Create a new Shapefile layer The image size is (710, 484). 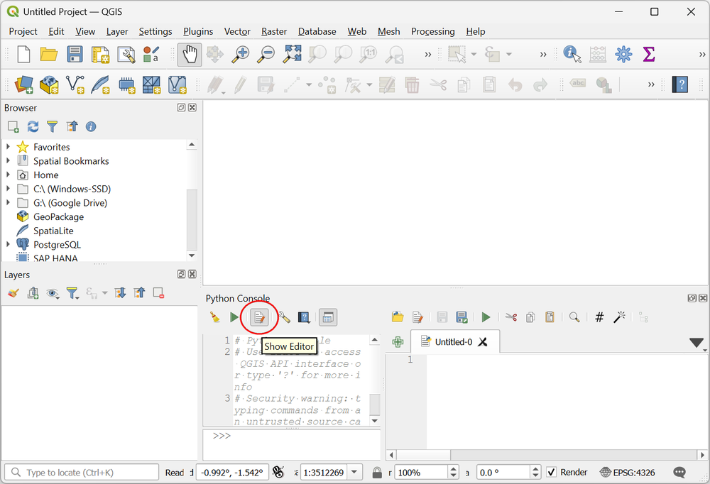(x=75, y=84)
